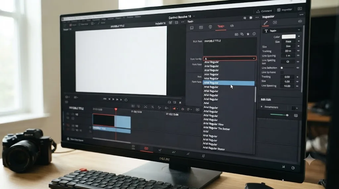Toggle keyframe for Line Spacing 1 m row

(298, 56)
